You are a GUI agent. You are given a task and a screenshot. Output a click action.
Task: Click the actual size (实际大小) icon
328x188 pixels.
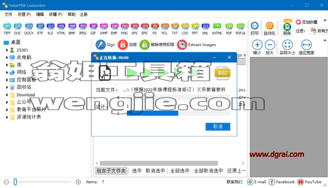[287, 45]
